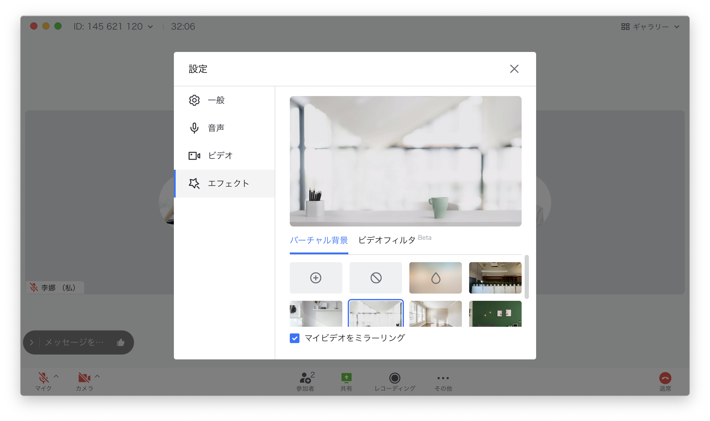Click the yellow minimize window button

pos(46,26)
